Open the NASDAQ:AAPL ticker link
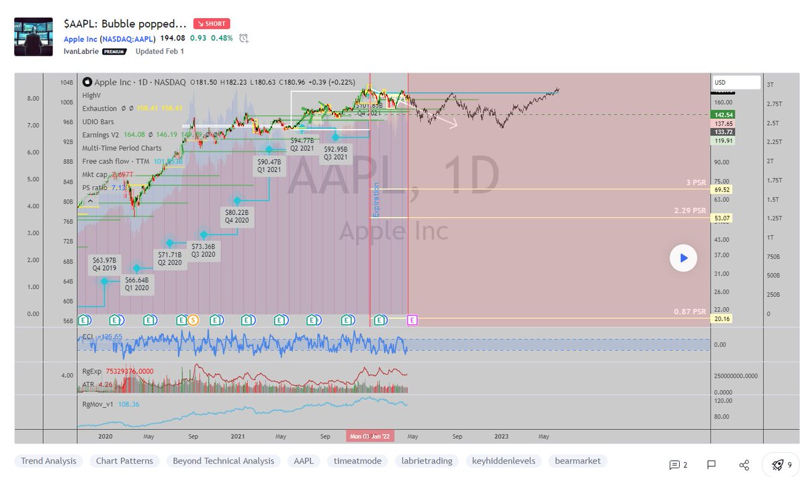806x477 pixels. coord(128,38)
